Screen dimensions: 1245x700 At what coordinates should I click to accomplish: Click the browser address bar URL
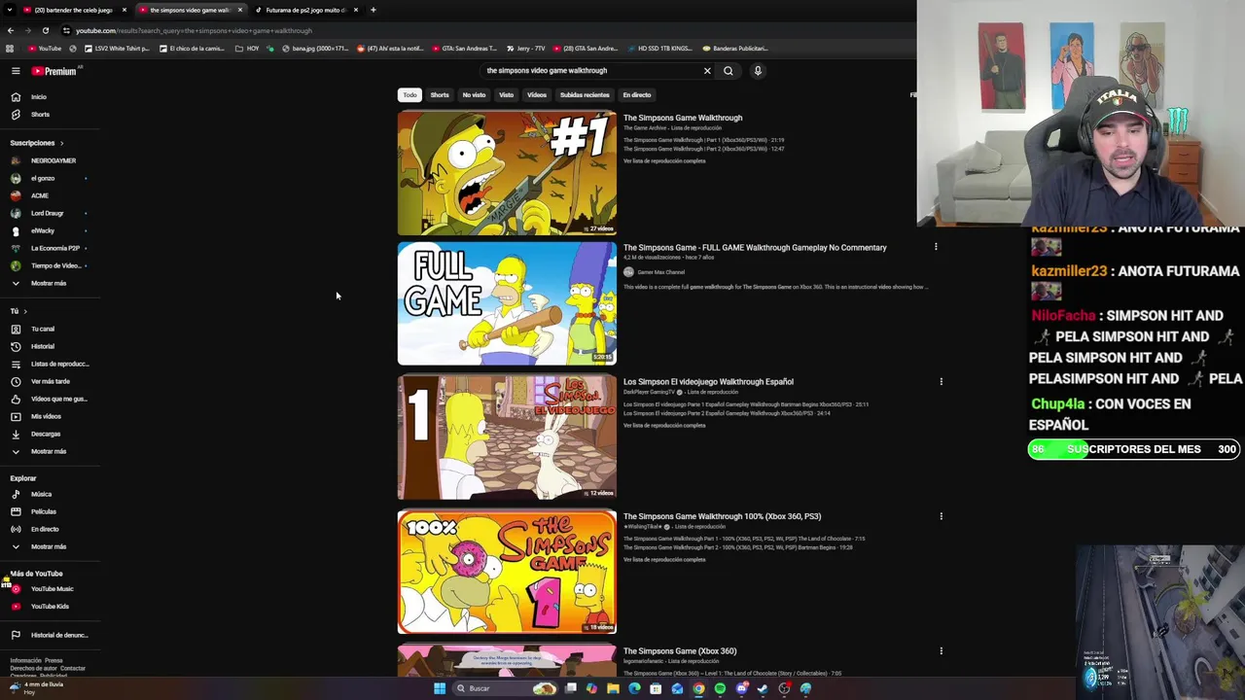click(x=194, y=31)
